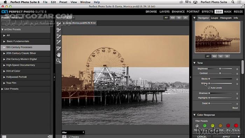
Task: Select the top brush tool in toolbar
Action: point(58,24)
